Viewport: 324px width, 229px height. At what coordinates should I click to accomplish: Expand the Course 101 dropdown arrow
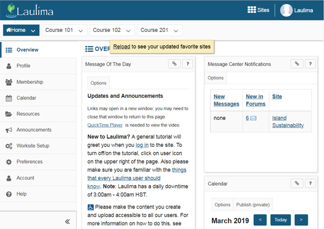click(x=80, y=31)
